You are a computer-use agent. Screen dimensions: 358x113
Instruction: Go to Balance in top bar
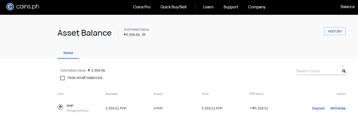coord(347,7)
